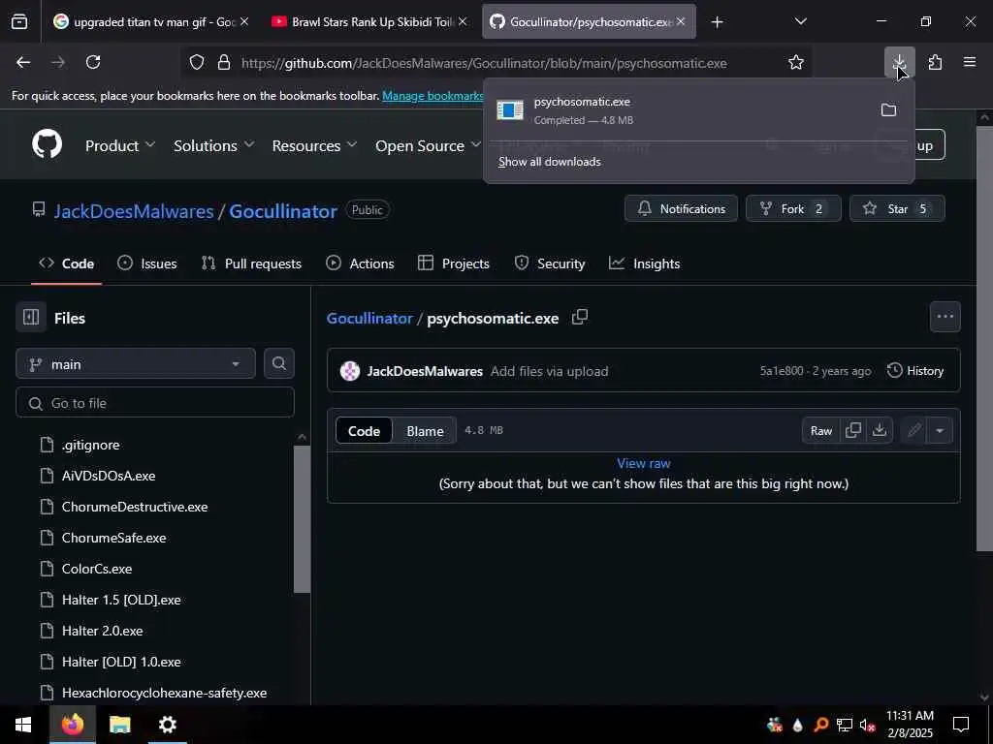The height and width of the screenshot is (744, 993).
Task: List all tabs dropdown arrow
Action: click(800, 21)
